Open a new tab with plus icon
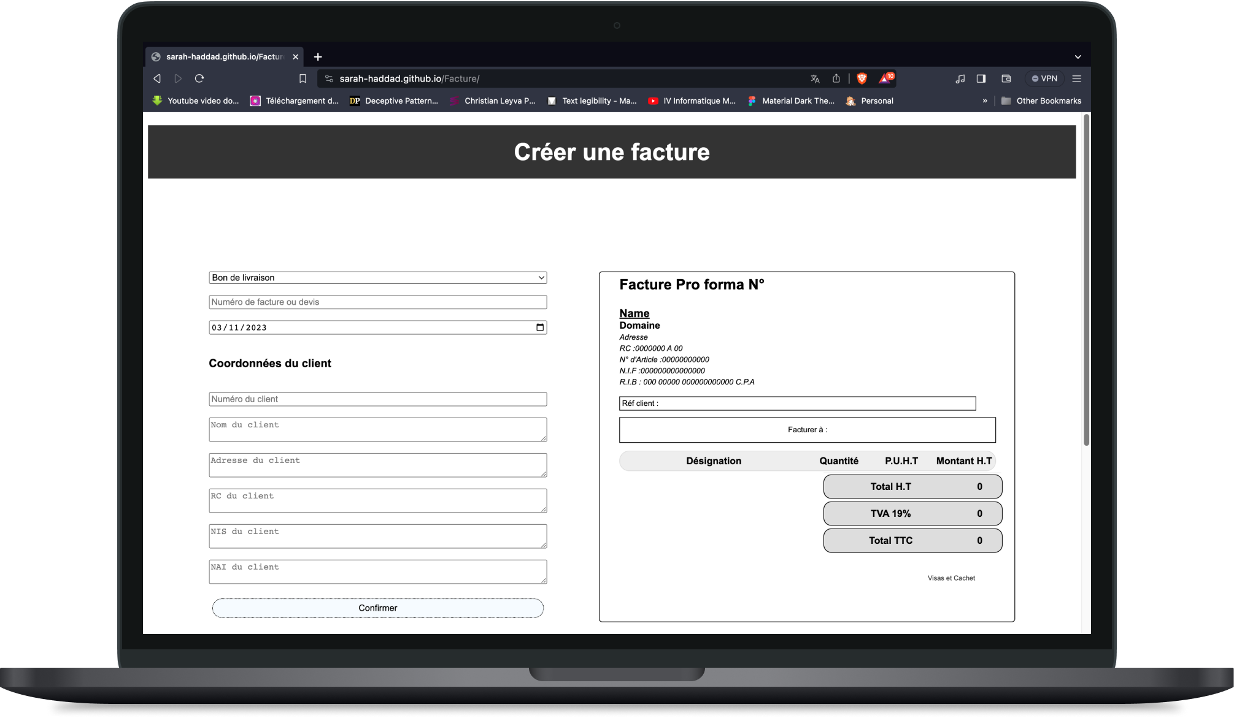The image size is (1234, 718). tap(318, 56)
